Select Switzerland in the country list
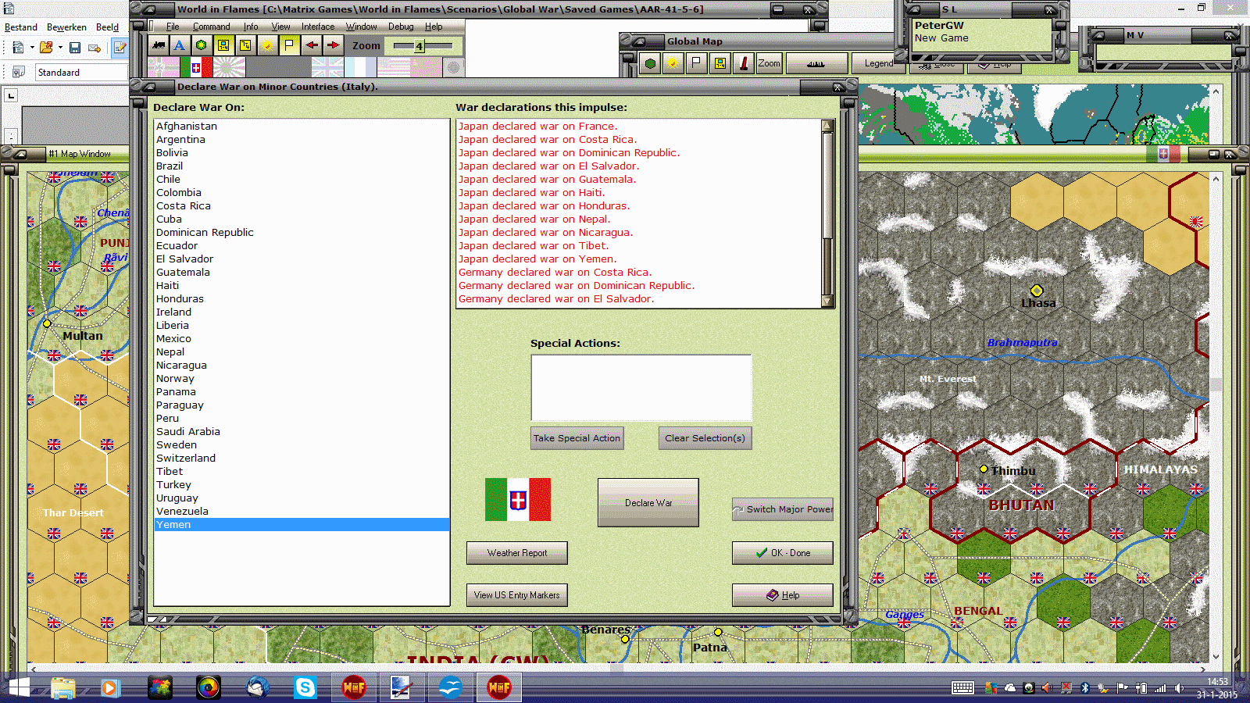 (302, 458)
